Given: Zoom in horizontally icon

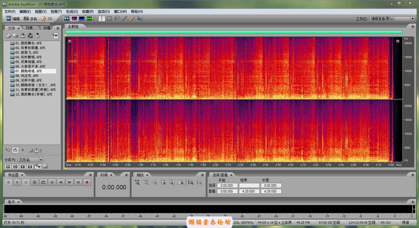Looking at the screenshot, I should tap(137, 182).
